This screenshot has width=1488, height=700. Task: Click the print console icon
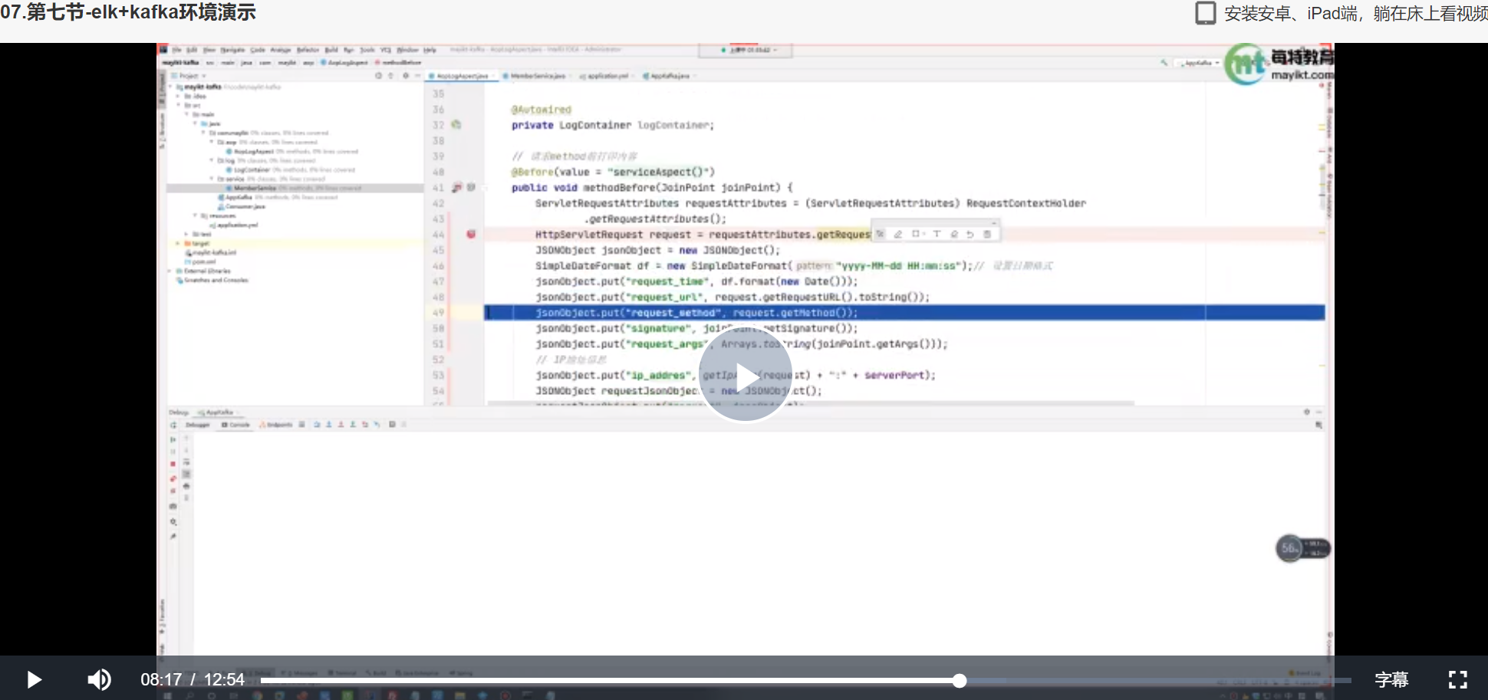point(186,487)
